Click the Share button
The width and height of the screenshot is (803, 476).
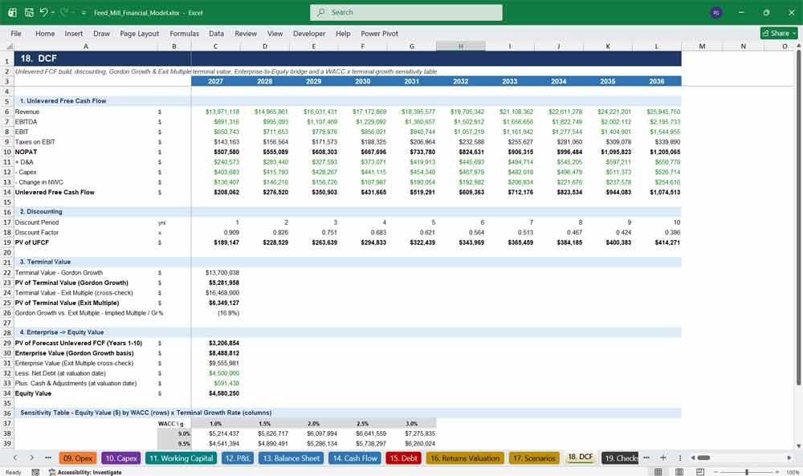(x=779, y=33)
